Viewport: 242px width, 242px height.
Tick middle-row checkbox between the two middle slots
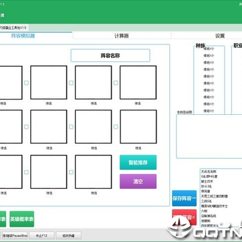click(x=71, y=127)
